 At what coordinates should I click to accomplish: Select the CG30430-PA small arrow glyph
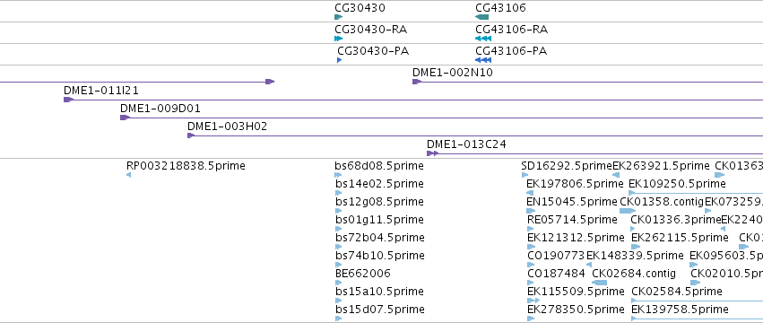coord(340,60)
